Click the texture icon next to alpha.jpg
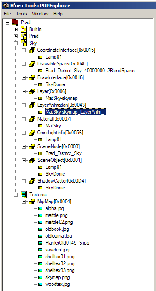 (x=40, y=209)
